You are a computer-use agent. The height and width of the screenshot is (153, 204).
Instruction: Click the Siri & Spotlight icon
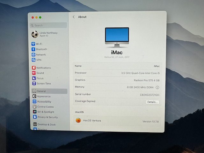click(x=35, y=112)
